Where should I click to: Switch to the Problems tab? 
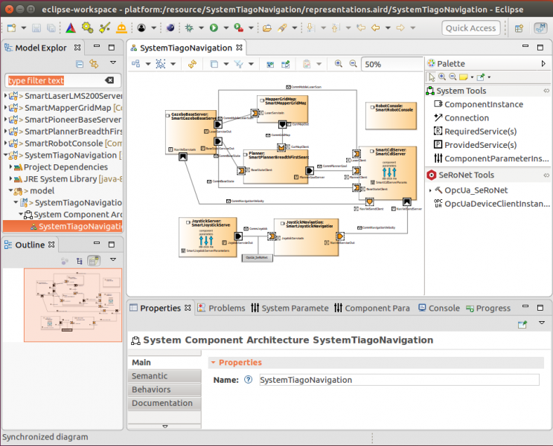[226, 308]
